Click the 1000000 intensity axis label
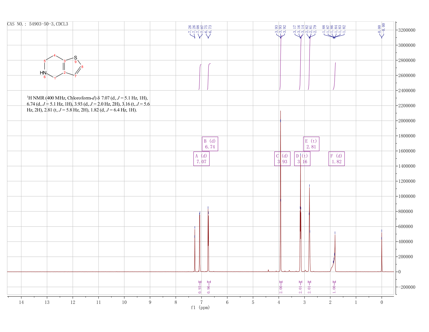The width and height of the screenshot is (429, 332). (406, 196)
